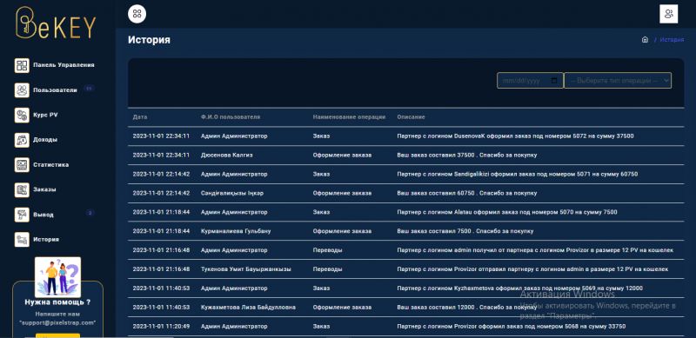
Task: Click the help illustration thumbnail
Action: click(57, 277)
